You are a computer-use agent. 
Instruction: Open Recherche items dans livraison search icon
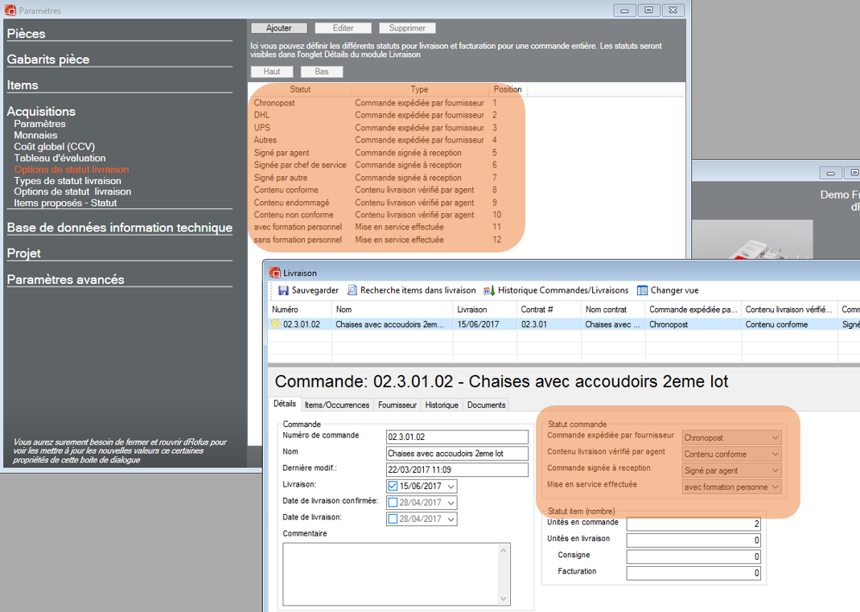coord(352,290)
